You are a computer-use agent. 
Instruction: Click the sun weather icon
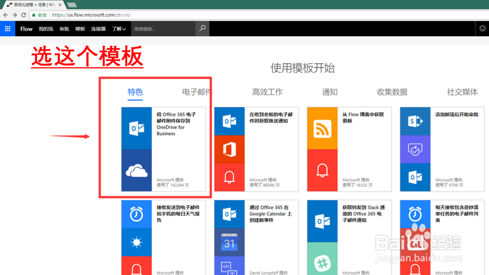(136, 242)
